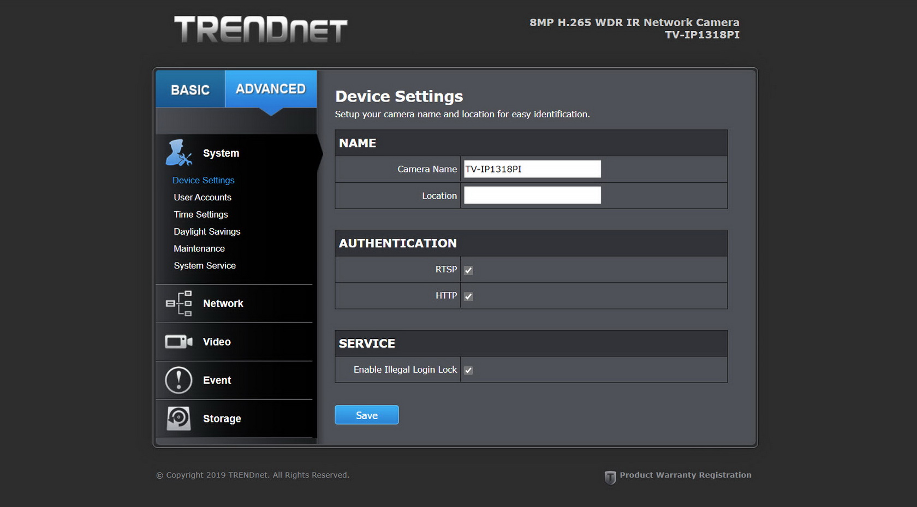Open Maintenance page
The height and width of the screenshot is (507, 917).
click(199, 248)
